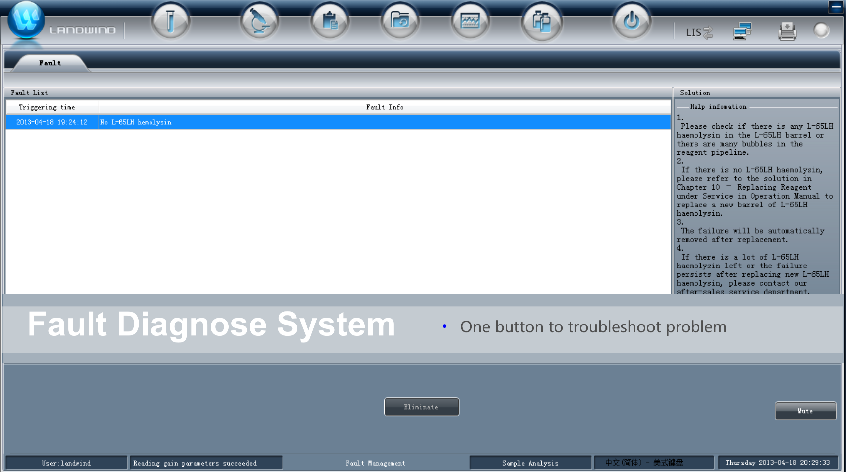Click the Fault Info column header
The image size is (846, 472).
click(385, 107)
